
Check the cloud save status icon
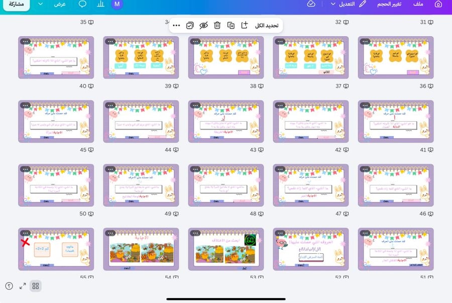tap(311, 4)
